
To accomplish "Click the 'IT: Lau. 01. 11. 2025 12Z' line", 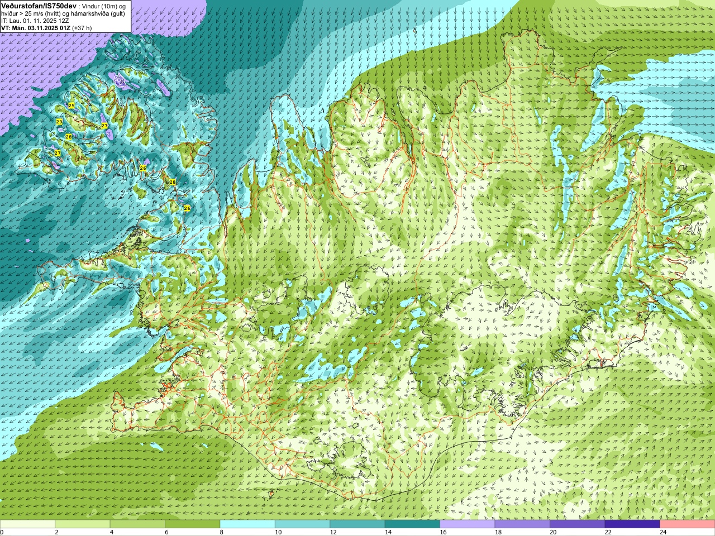I will point(35,21).
